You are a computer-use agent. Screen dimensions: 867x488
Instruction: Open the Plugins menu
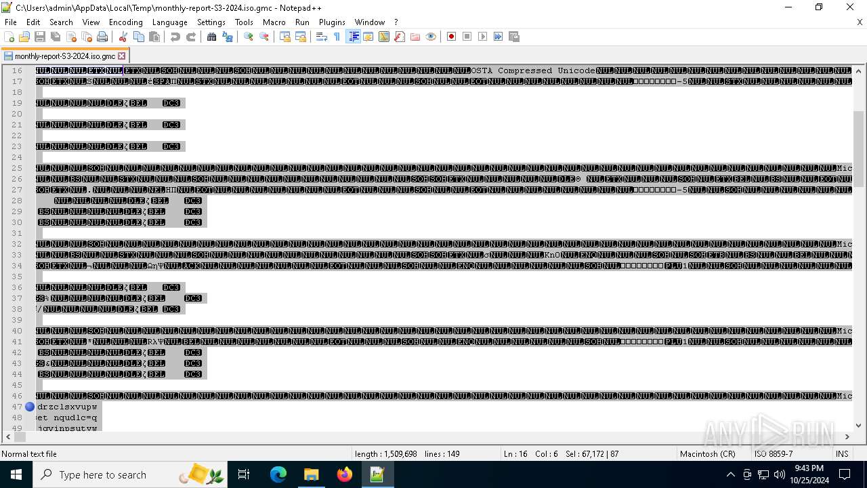[x=332, y=22]
